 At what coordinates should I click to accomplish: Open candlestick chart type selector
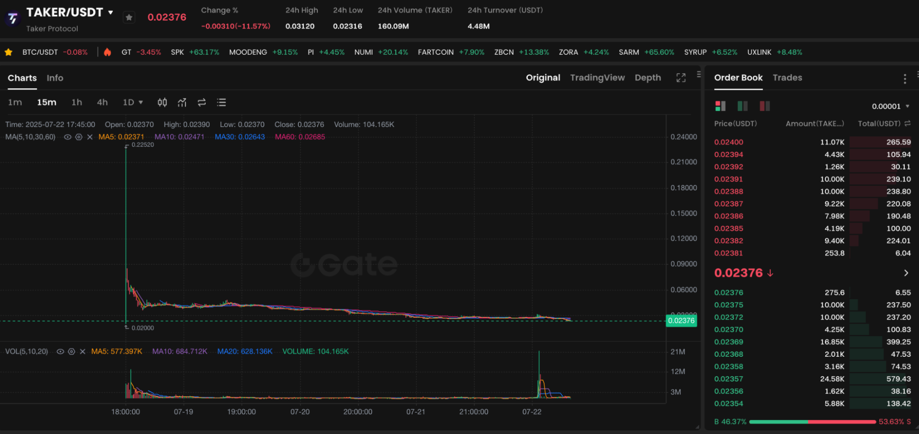(x=162, y=103)
